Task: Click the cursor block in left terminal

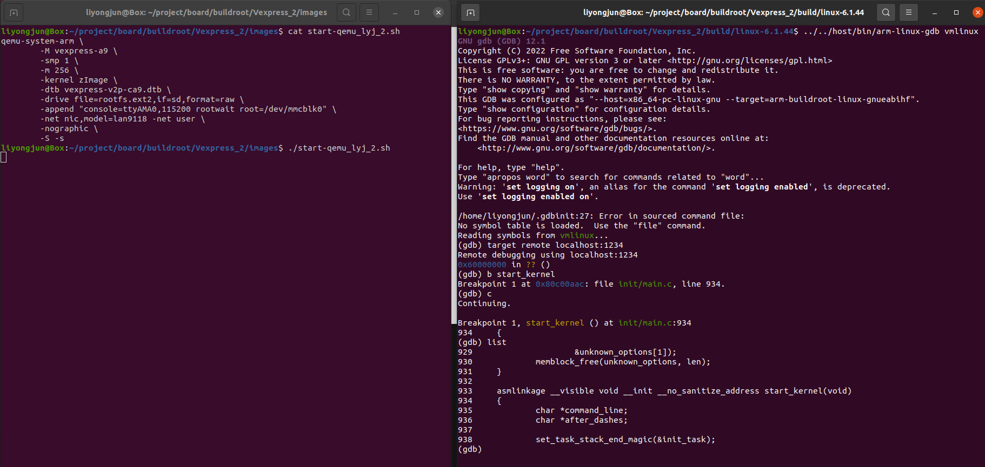Action: pyautogui.click(x=4, y=157)
